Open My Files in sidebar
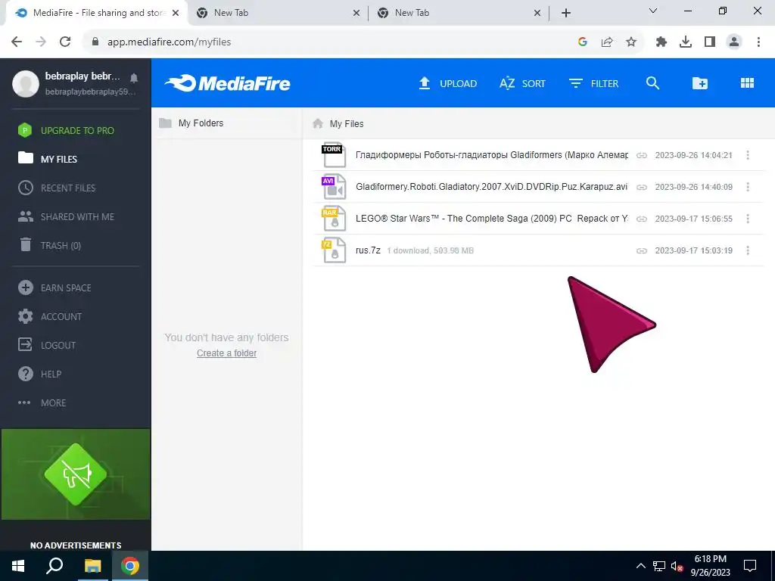The height and width of the screenshot is (581, 775). pyautogui.click(x=48, y=159)
